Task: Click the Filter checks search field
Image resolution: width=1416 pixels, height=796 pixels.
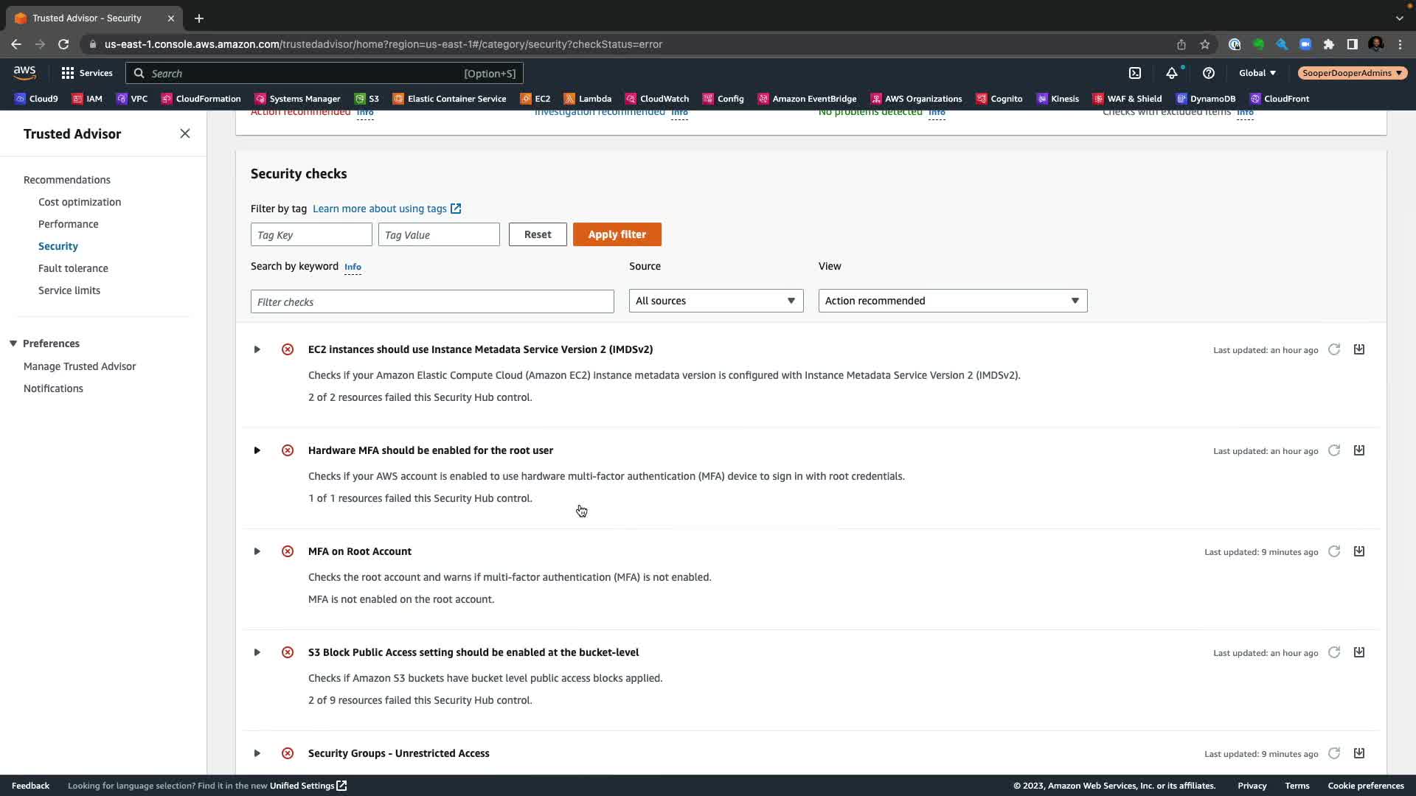Action: [432, 301]
